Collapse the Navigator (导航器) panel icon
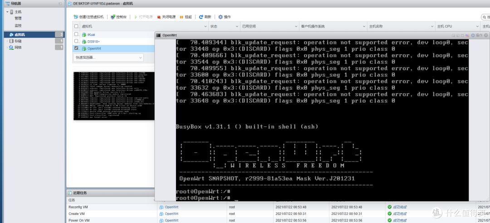Viewport: 490px width, 223px height. (60, 4)
